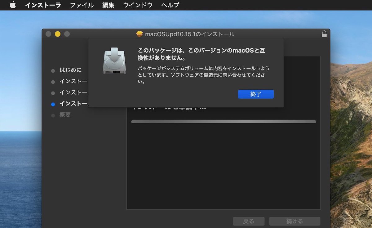Screen dimensions: 372x228
Task: Open the ウインドウ menu
Action: (138, 5)
